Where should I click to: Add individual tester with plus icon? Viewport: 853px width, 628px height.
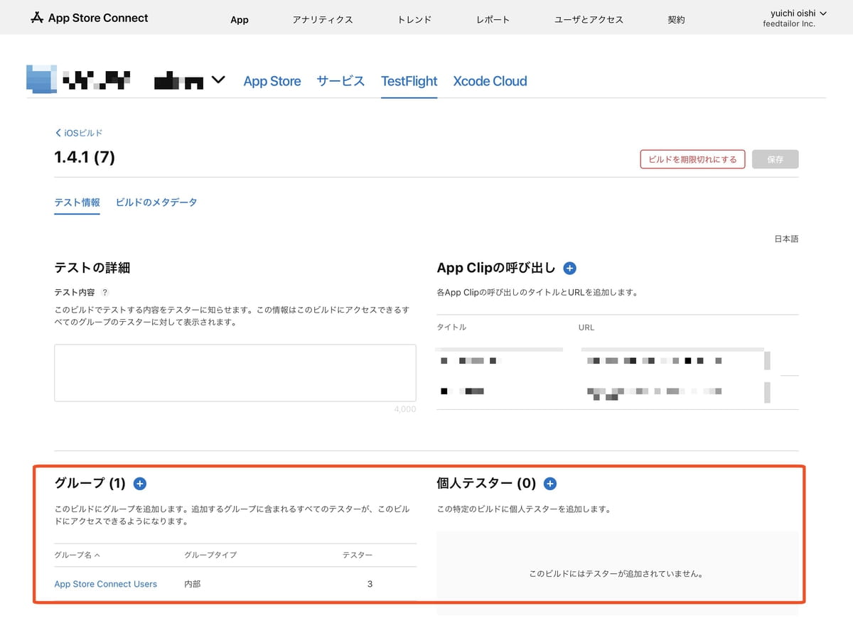549,484
